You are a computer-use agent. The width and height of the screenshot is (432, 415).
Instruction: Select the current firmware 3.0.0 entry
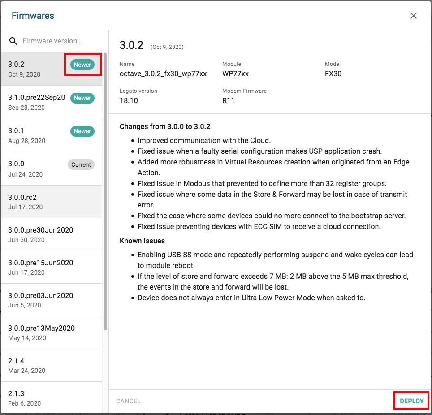point(52,169)
